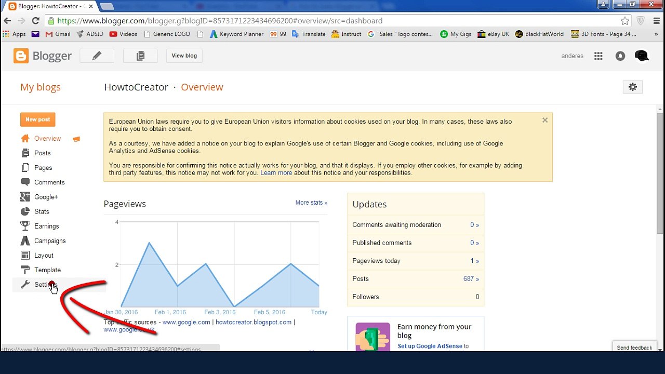Click the Settings wrench icon
This screenshot has height=374, width=665.
[x=25, y=284]
